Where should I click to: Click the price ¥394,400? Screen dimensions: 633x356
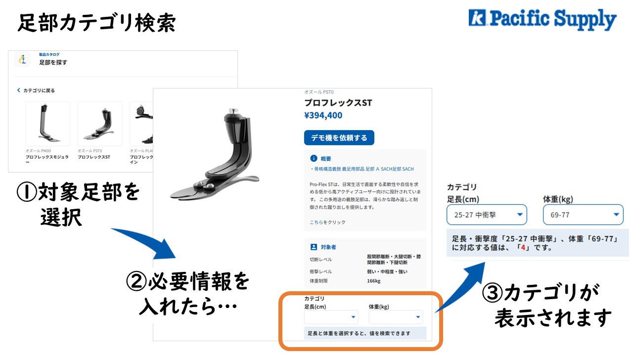[x=323, y=116]
